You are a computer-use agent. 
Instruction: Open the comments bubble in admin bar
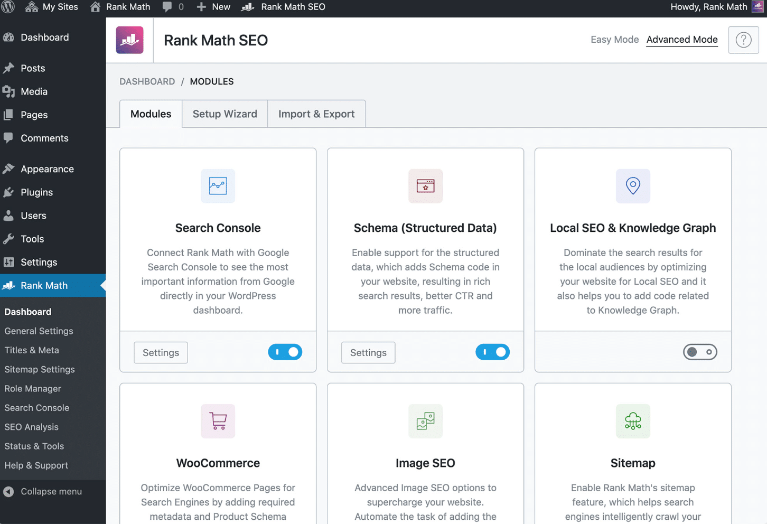(167, 7)
